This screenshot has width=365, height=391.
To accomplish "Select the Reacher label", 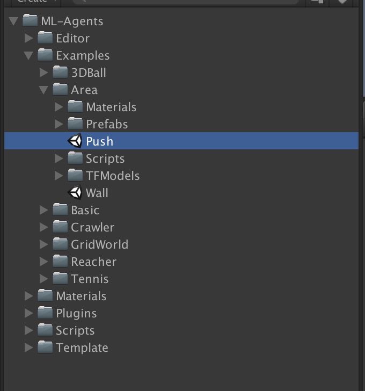I will tap(94, 262).
